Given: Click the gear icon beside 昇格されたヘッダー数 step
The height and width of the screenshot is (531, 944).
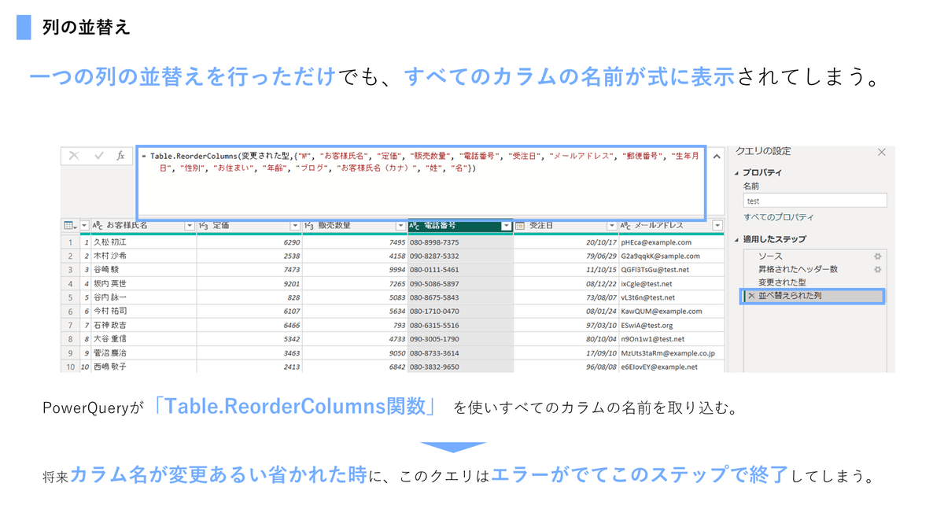Looking at the screenshot, I should 878,268.
